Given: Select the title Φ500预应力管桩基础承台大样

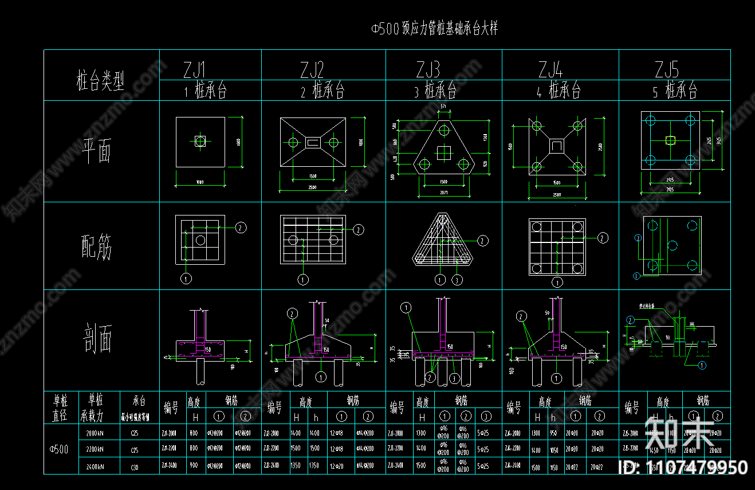Looking at the screenshot, I should click(434, 29).
